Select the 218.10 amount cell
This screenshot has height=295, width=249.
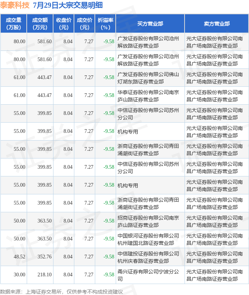point(44,275)
